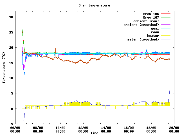The width and height of the screenshot is (180, 135).
Task: Click the "ambient (smoothed)" legend label
Action: point(141,25)
